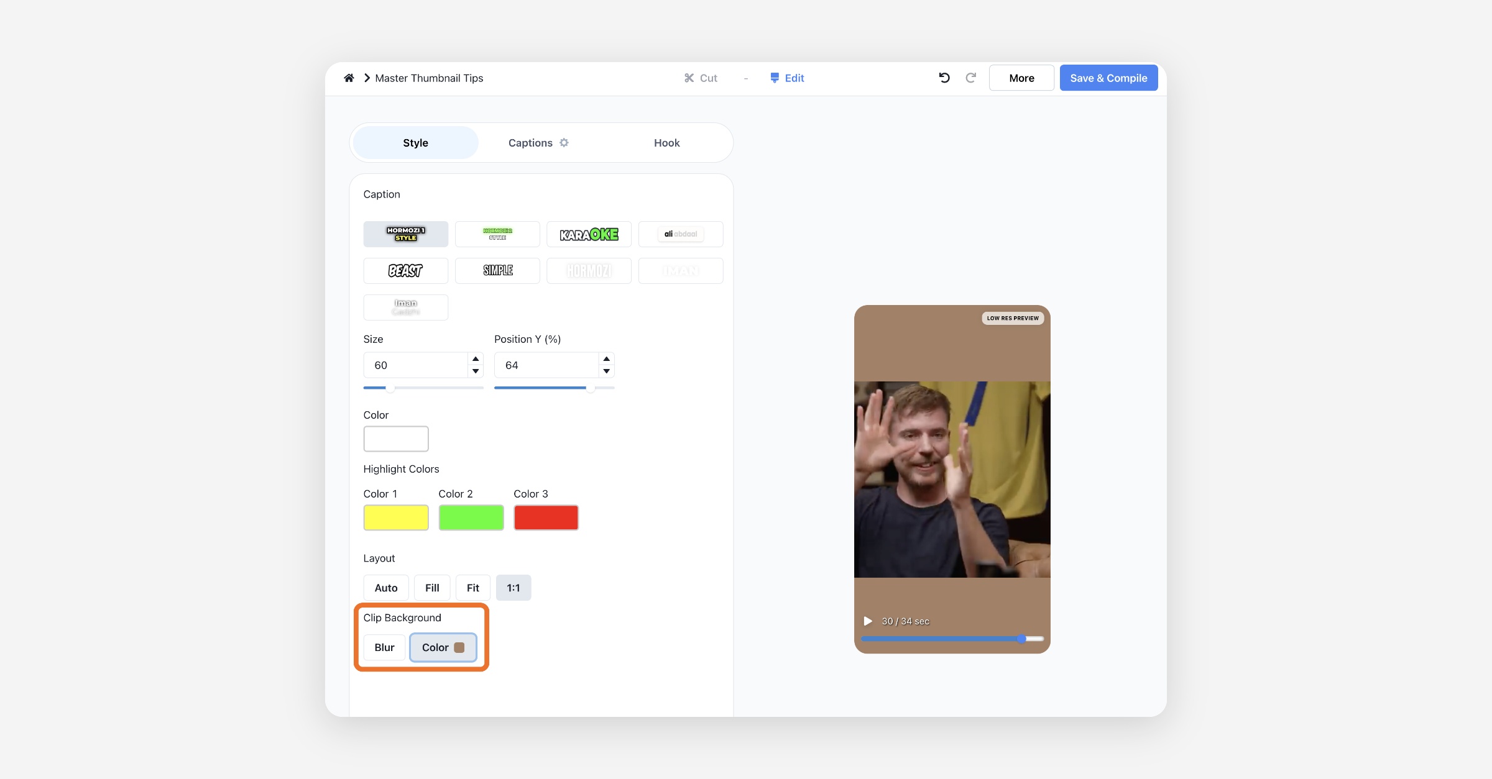
Task: Select the Color clip background option
Action: pos(443,647)
